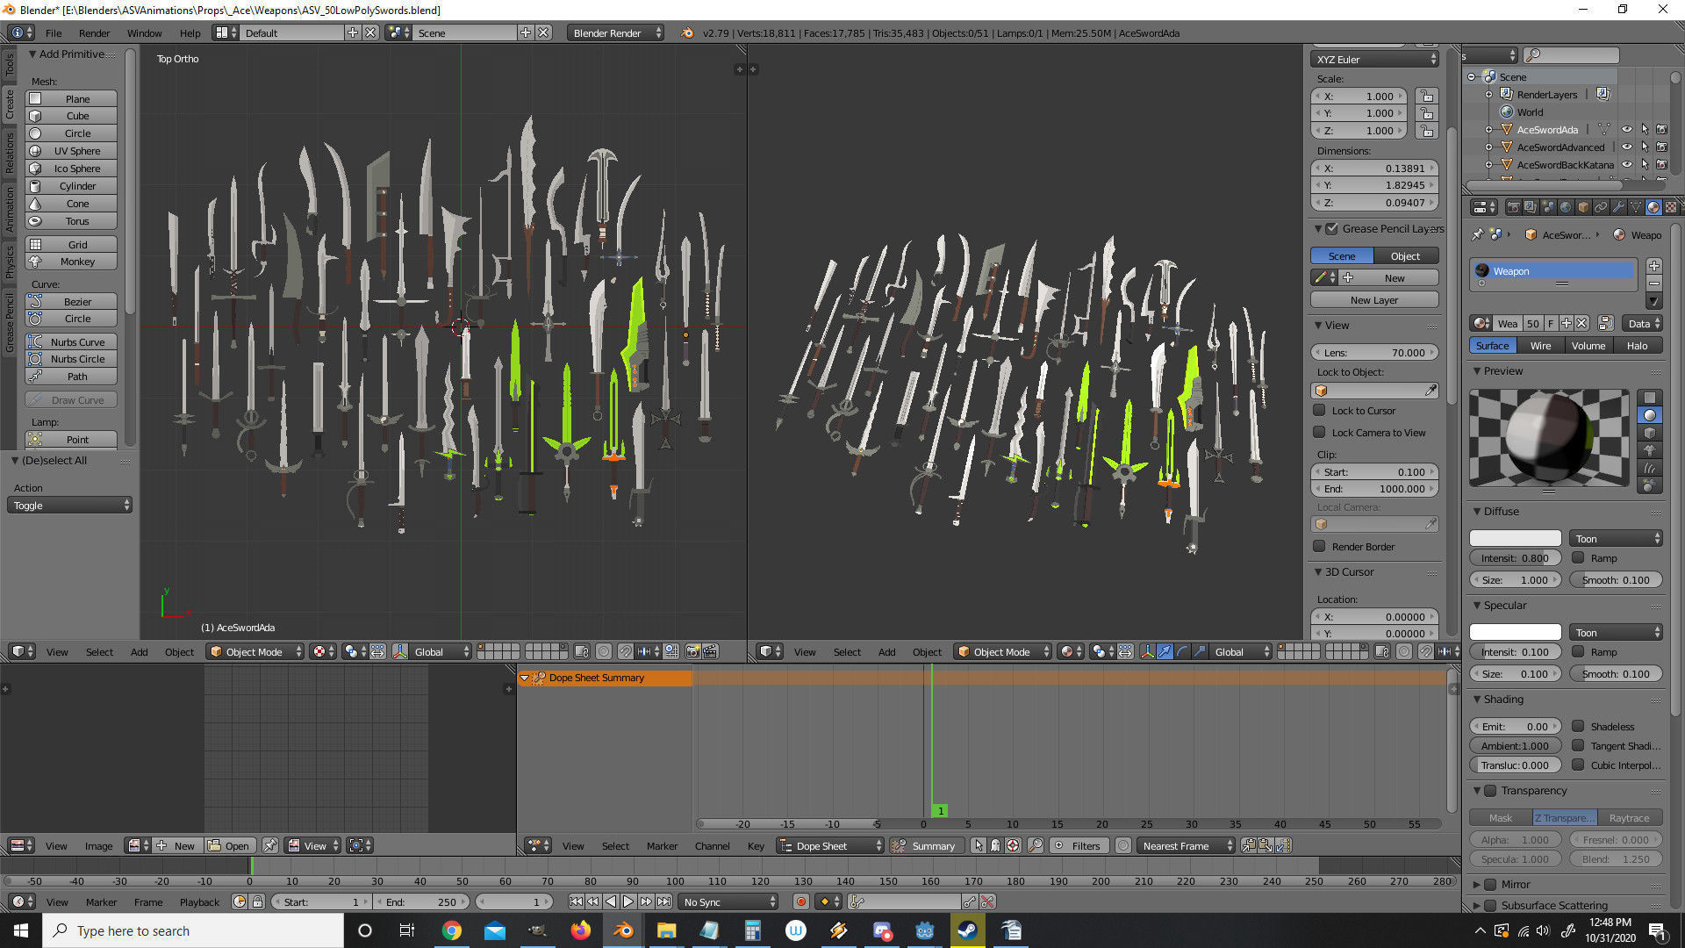Open Google Chrome from the taskbar
Viewport: 1685px width, 948px height.
click(452, 930)
